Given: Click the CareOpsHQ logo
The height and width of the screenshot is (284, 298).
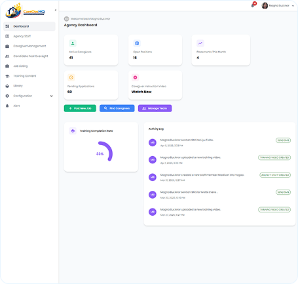Looking at the screenshot, I should pos(26,10).
